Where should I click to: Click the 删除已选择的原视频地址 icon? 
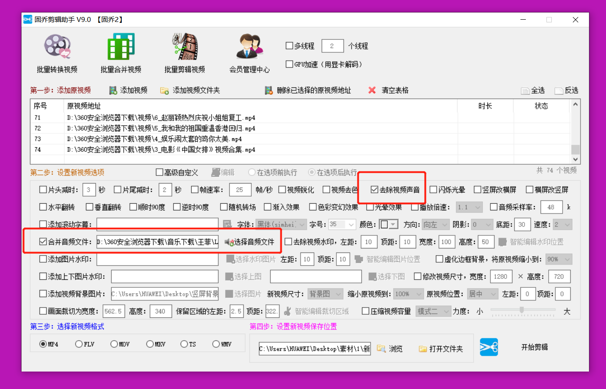click(x=269, y=90)
